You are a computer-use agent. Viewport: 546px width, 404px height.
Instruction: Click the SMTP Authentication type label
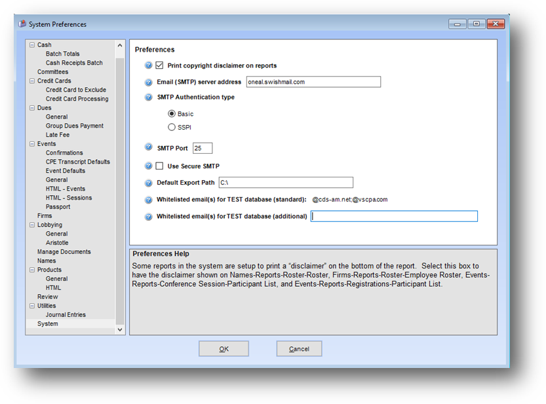click(196, 97)
